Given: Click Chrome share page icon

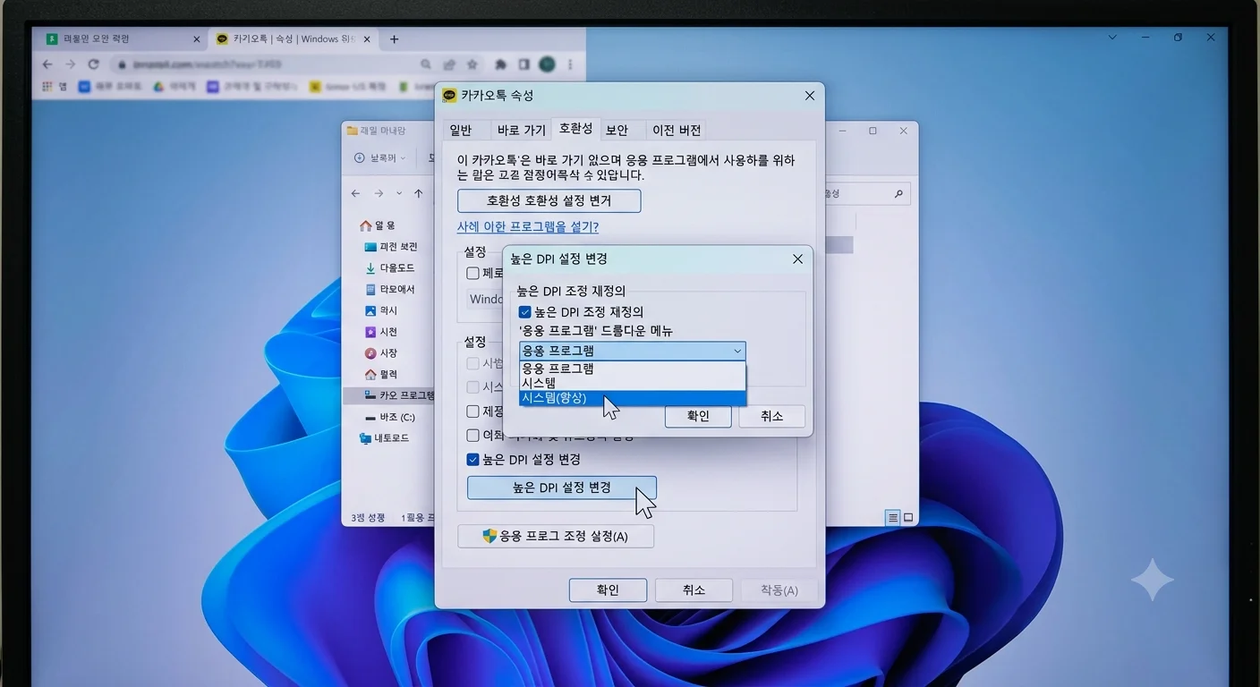Looking at the screenshot, I should coord(449,64).
